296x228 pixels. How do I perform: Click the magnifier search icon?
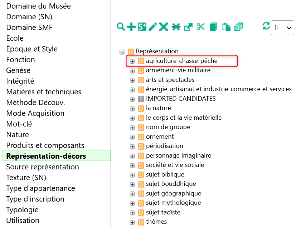point(121,26)
